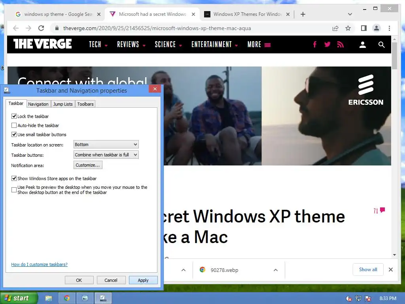Share this page icon in address bar
405x304 pixels.
pyautogui.click(x=335, y=28)
